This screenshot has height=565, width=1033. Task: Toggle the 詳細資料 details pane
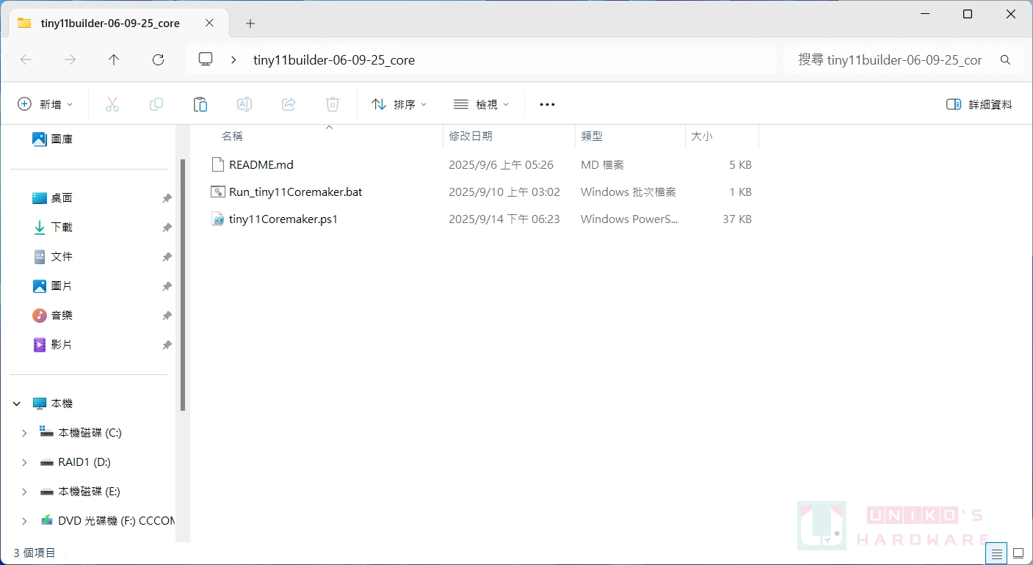tap(979, 104)
